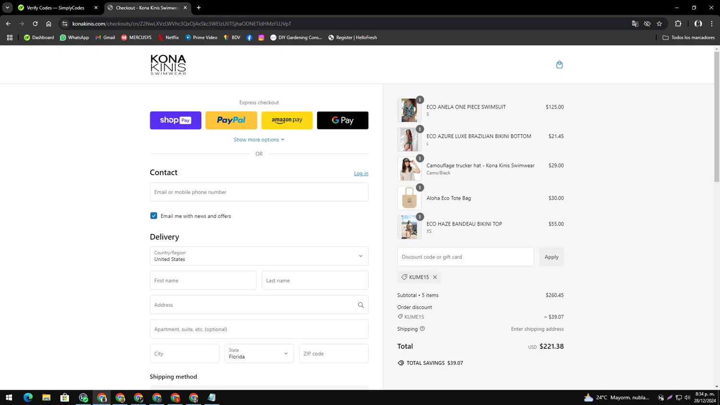
Task: Pay with PayPal
Action: pyautogui.click(x=231, y=120)
